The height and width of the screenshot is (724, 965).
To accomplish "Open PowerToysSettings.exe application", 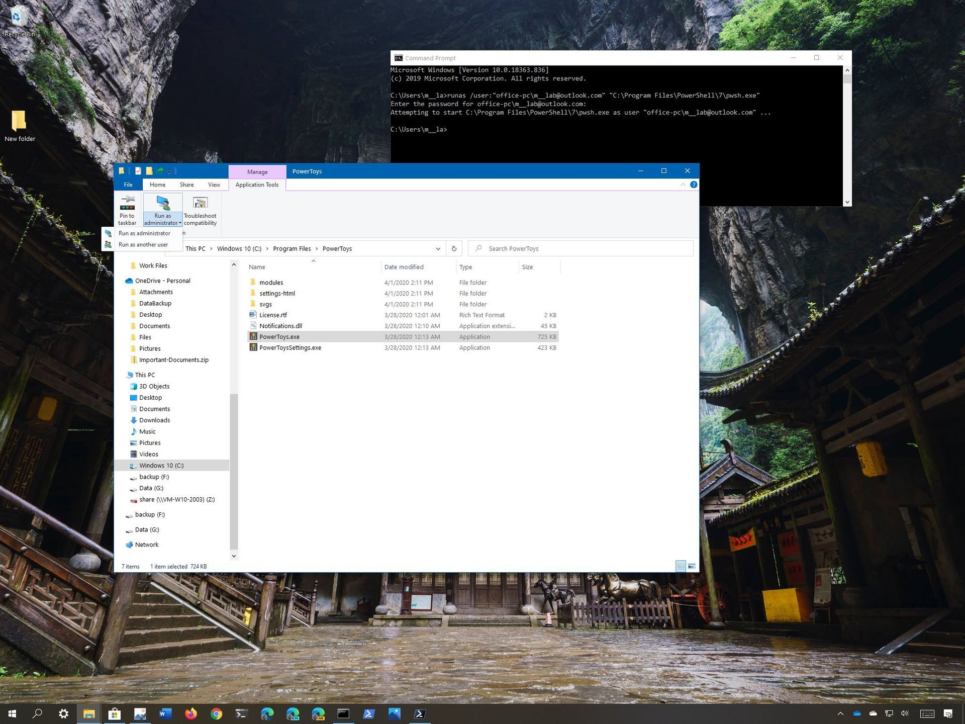I will coord(289,347).
